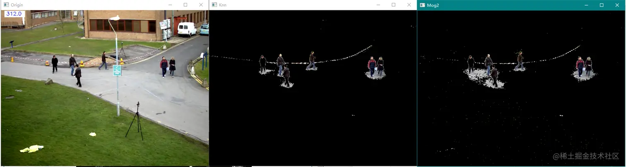
Task: Minimize the Origin window
Action: pyautogui.click(x=170, y=5)
